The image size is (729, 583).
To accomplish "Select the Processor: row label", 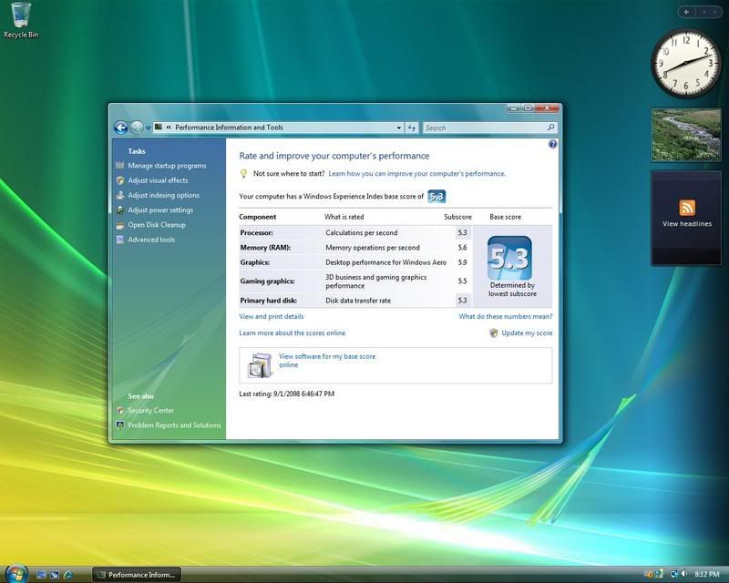I will click(x=257, y=233).
